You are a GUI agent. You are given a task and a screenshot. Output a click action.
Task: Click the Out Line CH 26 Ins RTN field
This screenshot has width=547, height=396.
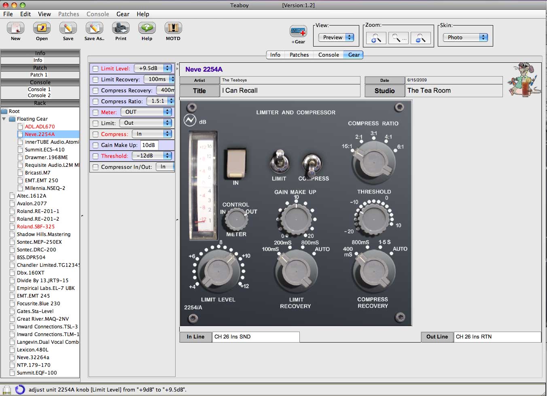pos(497,337)
